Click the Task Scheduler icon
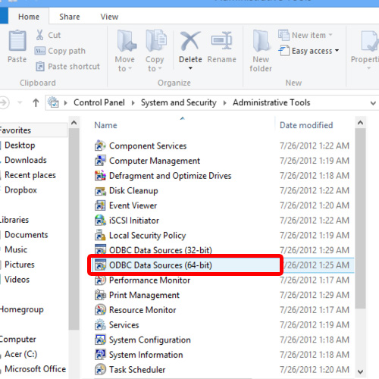This screenshot has width=379, height=379. click(x=100, y=369)
